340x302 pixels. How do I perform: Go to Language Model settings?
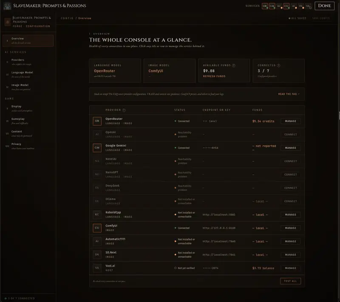tap(28, 74)
